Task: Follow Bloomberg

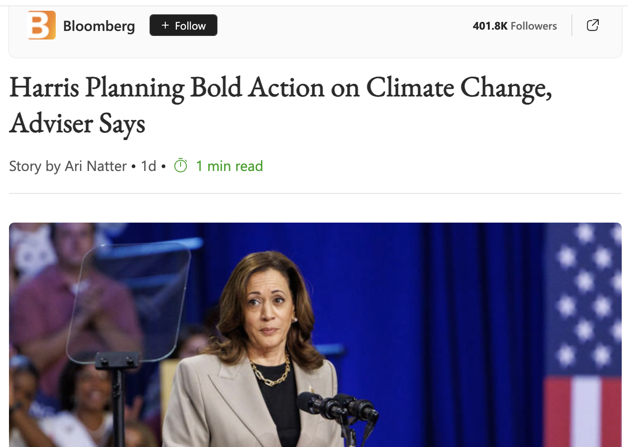Action: pyautogui.click(x=183, y=25)
